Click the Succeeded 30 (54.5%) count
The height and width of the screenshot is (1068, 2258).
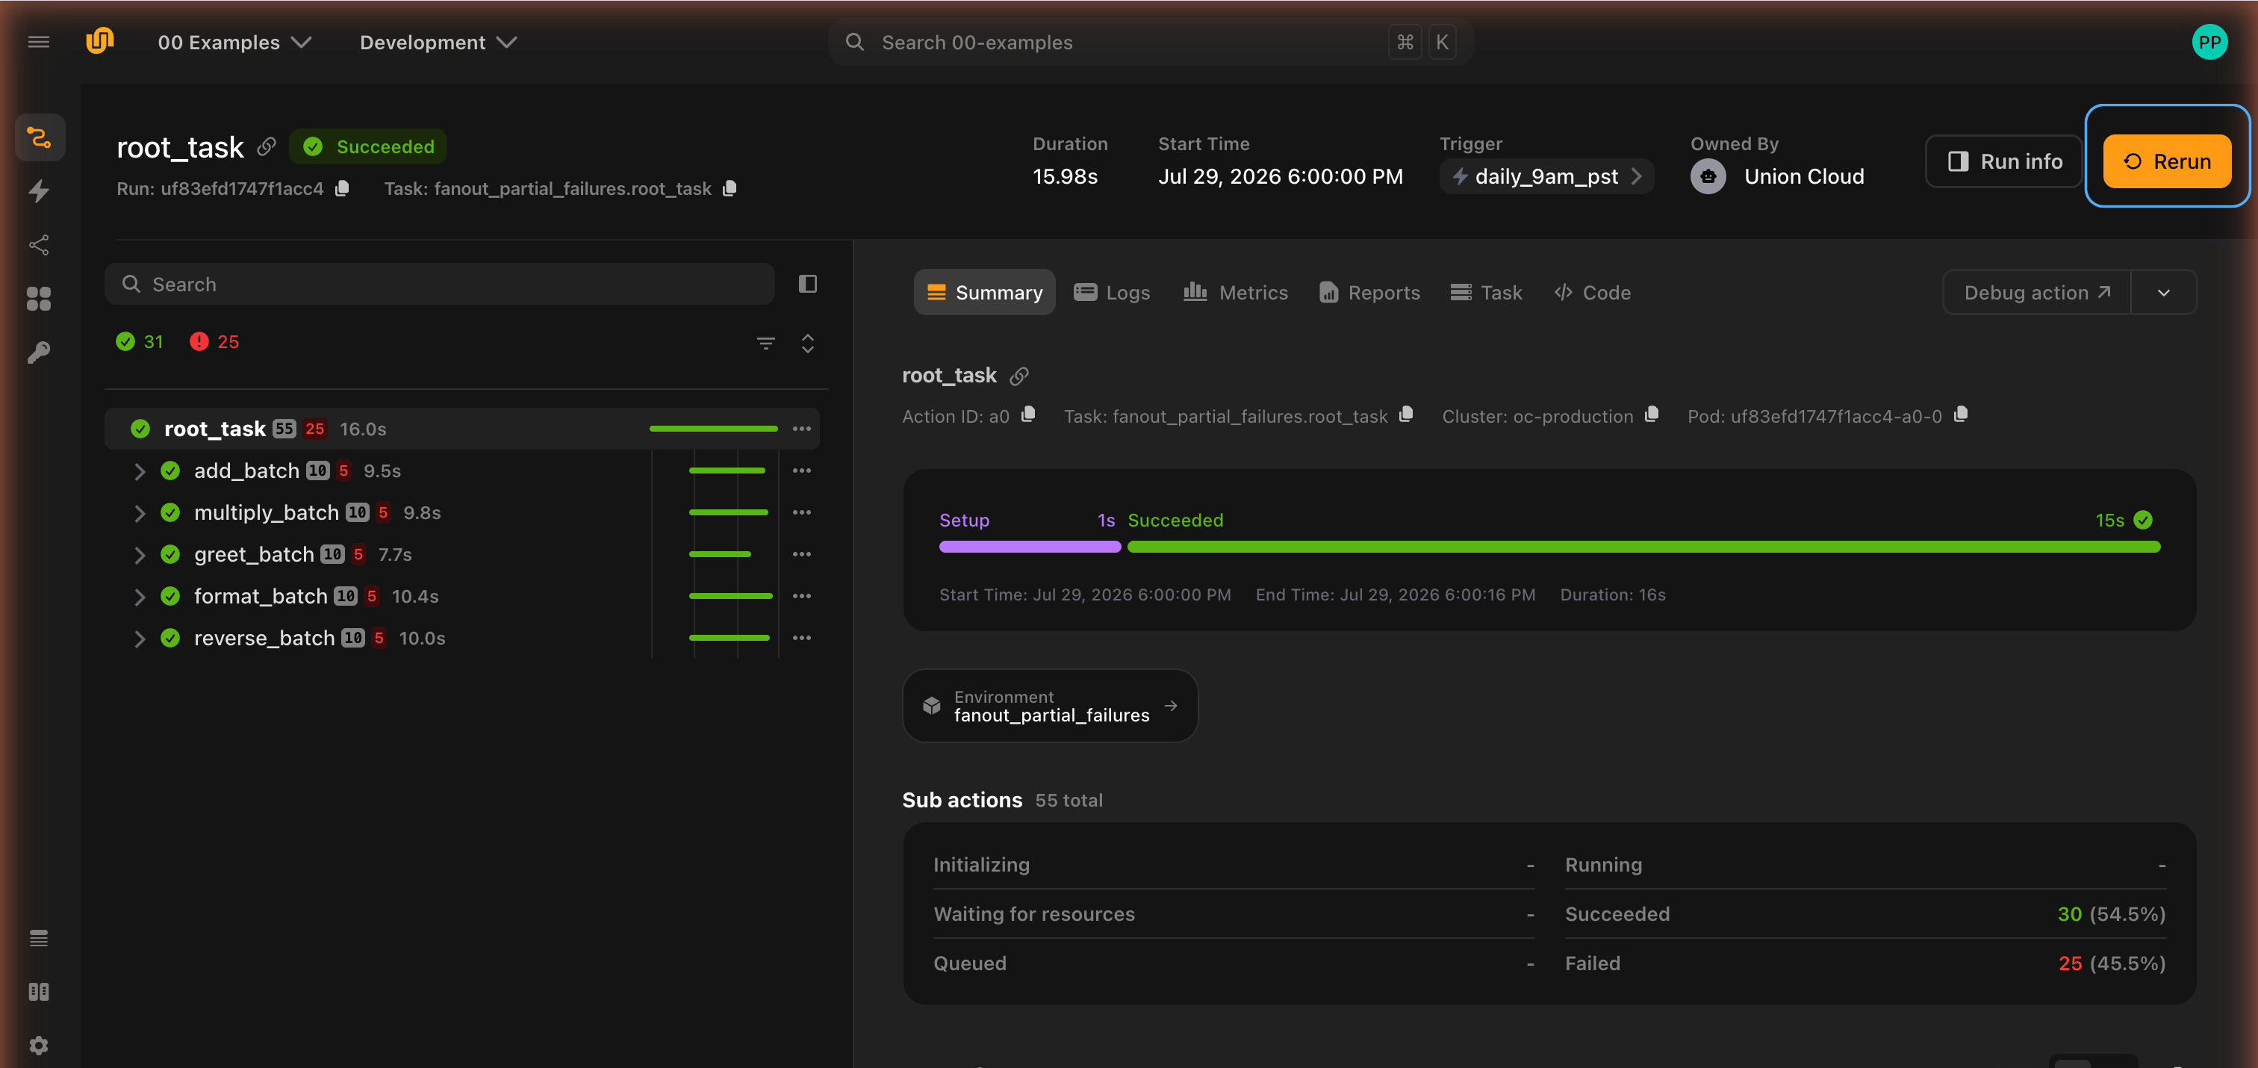(2111, 913)
